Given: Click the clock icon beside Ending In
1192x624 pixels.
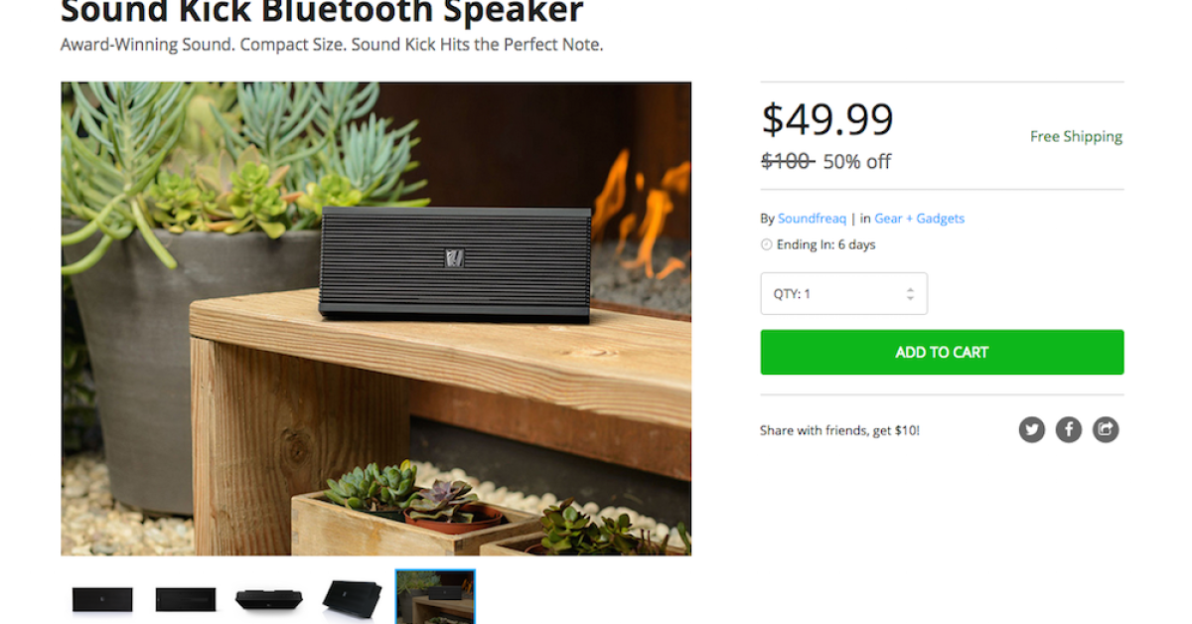Looking at the screenshot, I should [x=766, y=244].
